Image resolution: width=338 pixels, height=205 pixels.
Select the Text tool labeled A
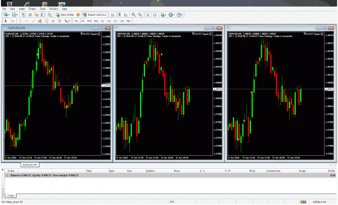53,21
